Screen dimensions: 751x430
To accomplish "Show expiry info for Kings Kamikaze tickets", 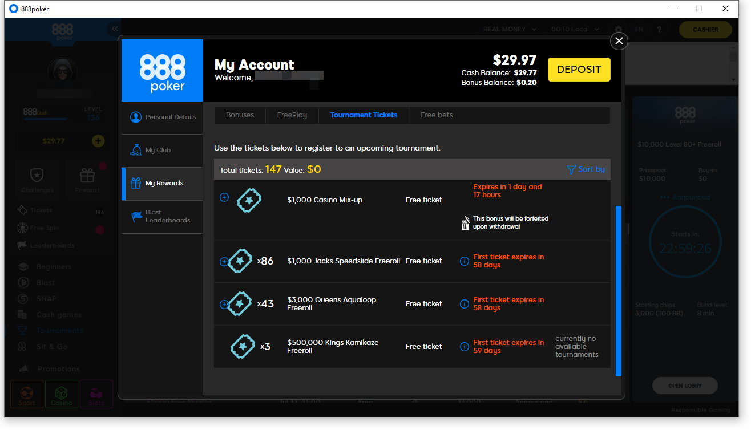I will [x=465, y=347].
